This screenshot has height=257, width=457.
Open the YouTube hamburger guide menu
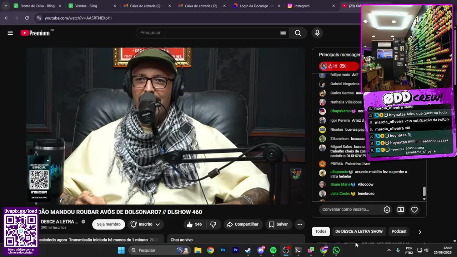click(x=10, y=33)
